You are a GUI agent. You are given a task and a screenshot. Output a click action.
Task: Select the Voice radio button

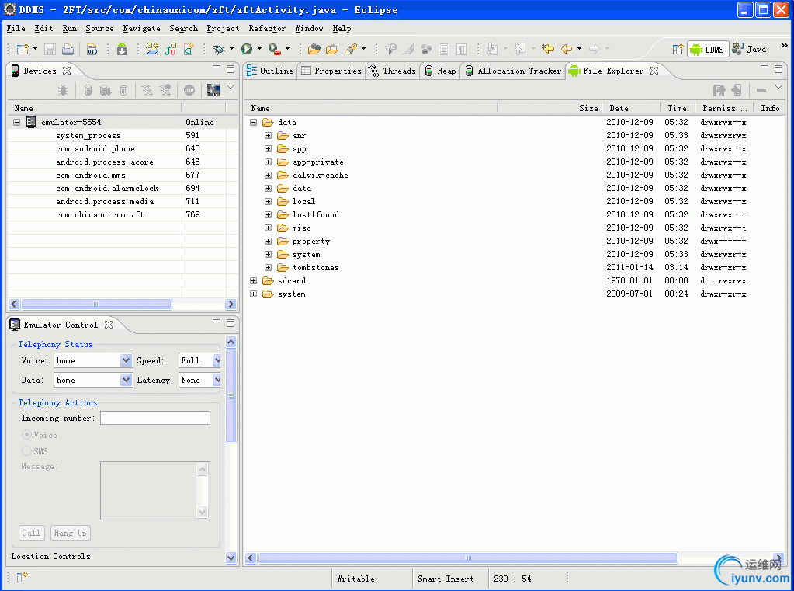tap(27, 436)
